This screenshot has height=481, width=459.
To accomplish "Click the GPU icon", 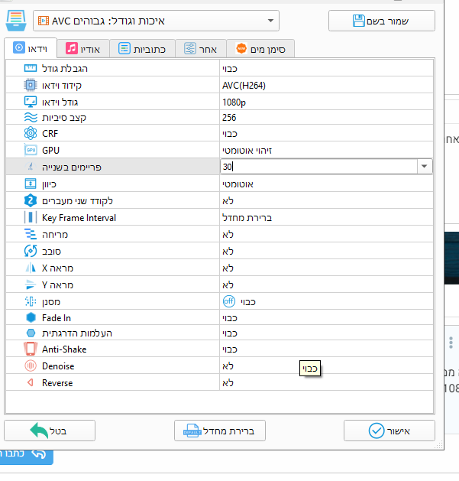I will pyautogui.click(x=31, y=150).
